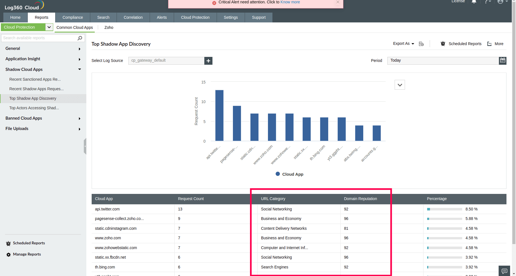Screen dimensions: 516x276
Task: Open the Correlation tab
Action: click(133, 17)
